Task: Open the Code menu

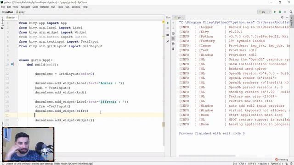Action: [35, 7]
